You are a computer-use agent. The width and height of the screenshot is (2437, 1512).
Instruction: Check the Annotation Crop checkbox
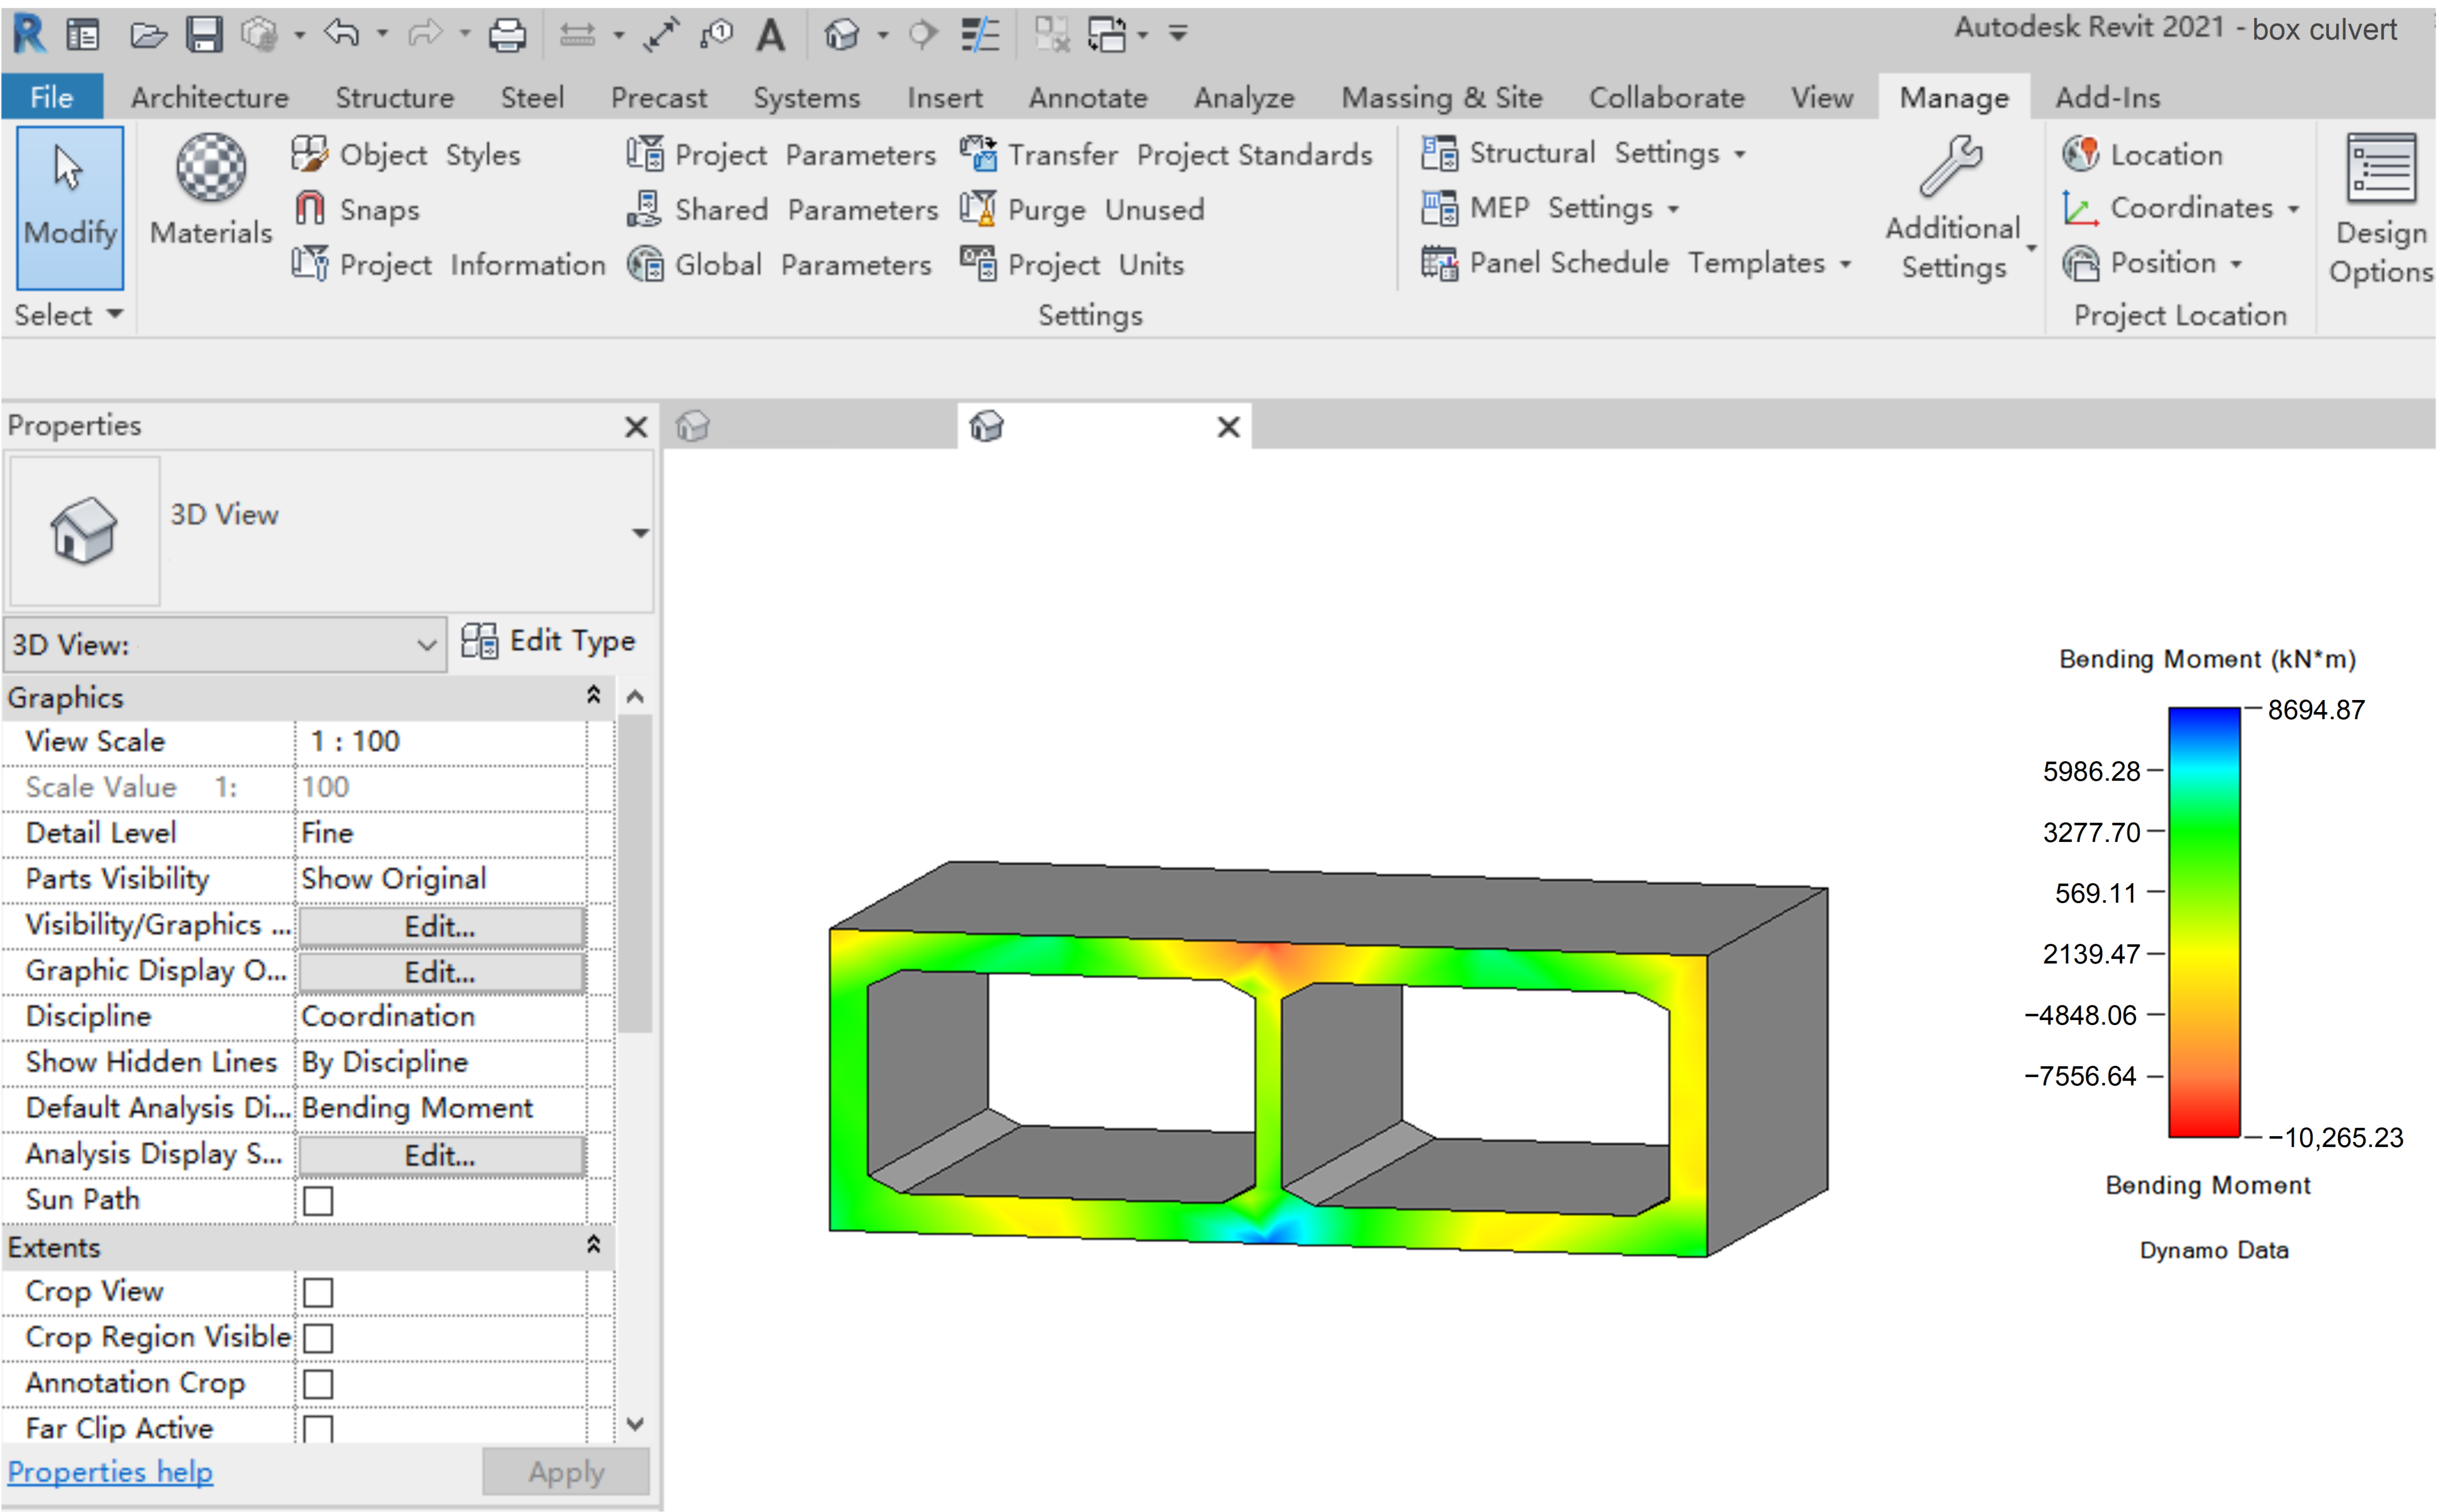pos(318,1384)
